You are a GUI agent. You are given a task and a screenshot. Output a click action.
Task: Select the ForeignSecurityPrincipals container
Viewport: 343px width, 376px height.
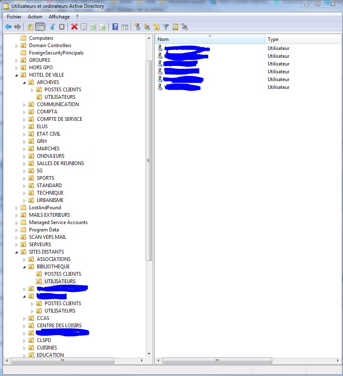(x=56, y=53)
